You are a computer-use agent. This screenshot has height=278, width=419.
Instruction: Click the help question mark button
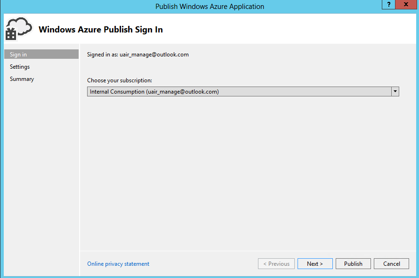click(x=388, y=4)
